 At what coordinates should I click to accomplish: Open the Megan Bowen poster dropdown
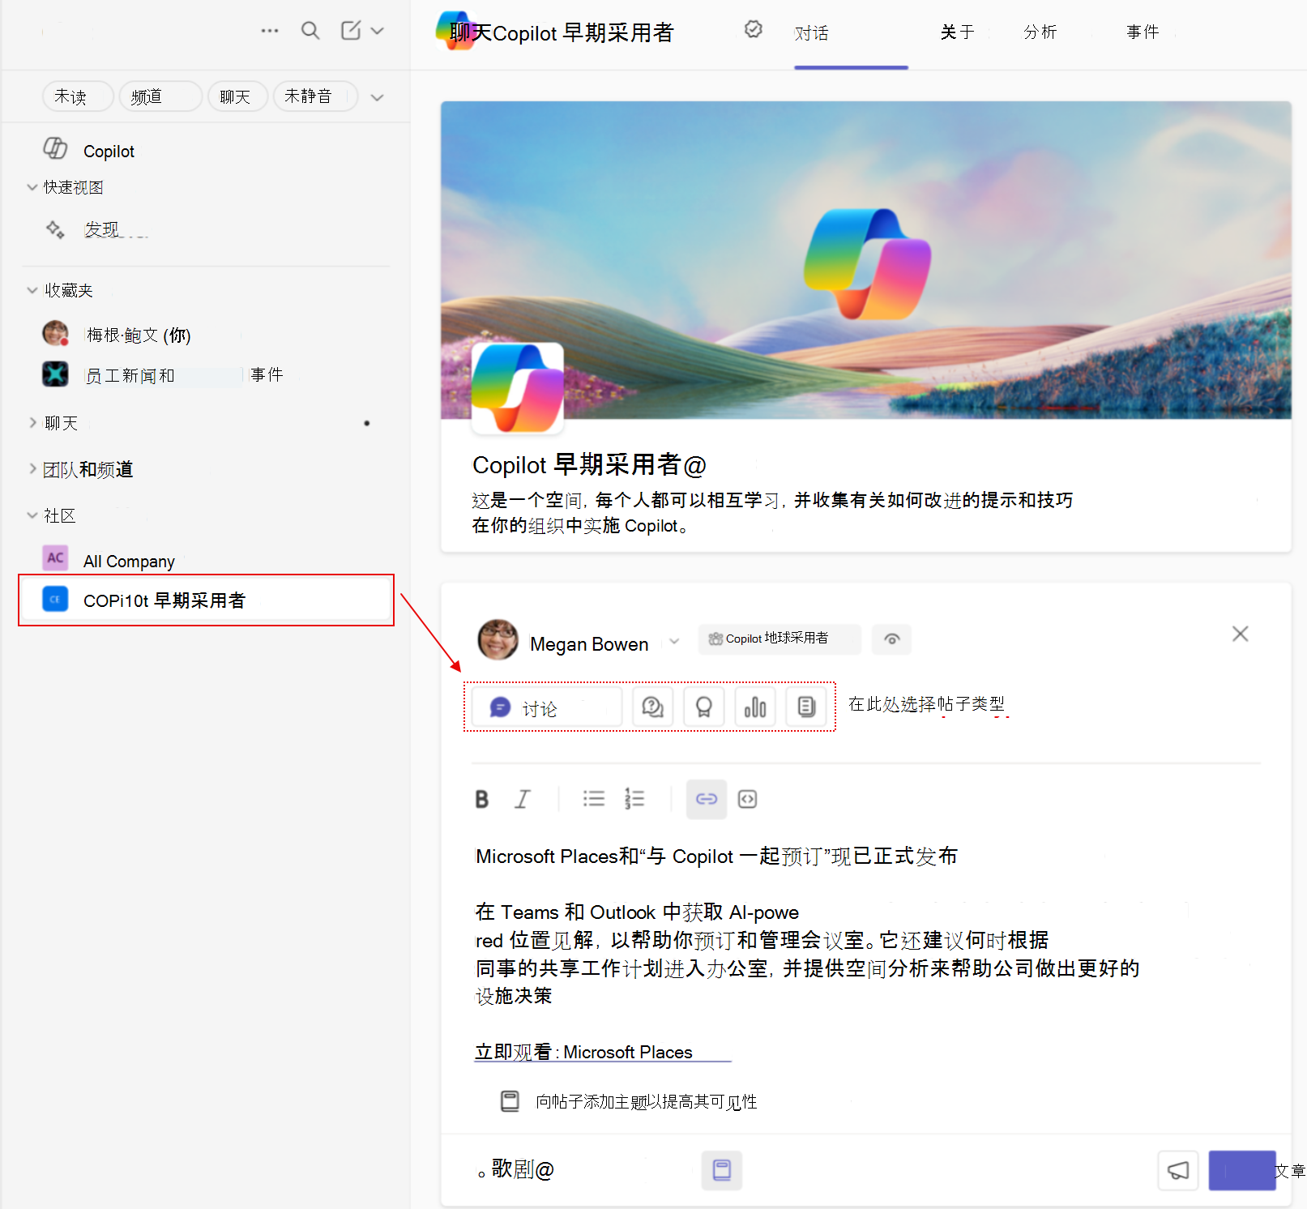674,642
